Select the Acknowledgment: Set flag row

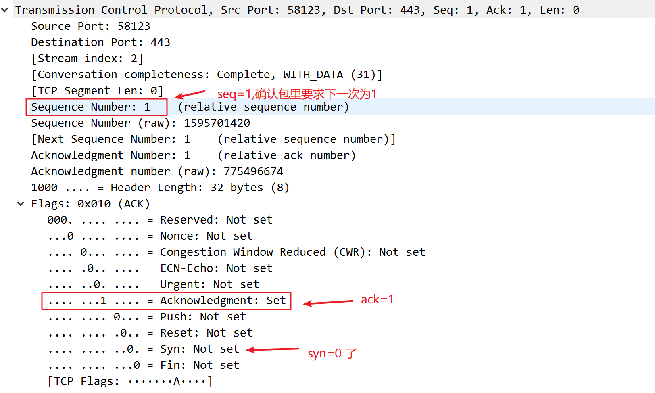(167, 301)
